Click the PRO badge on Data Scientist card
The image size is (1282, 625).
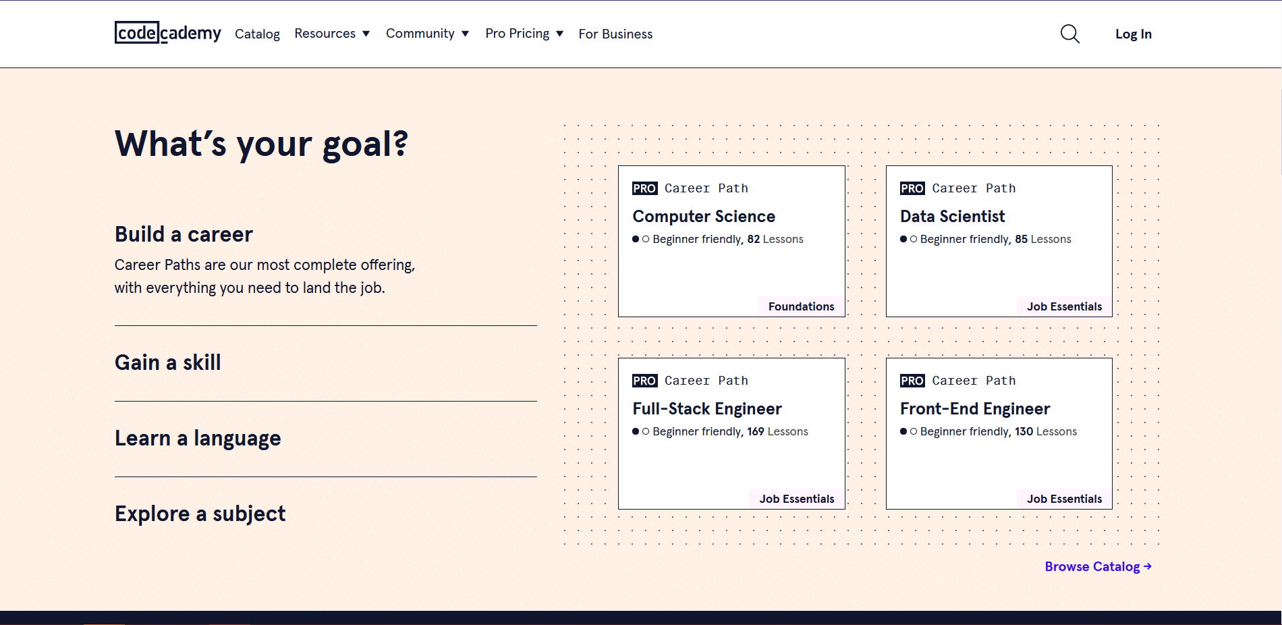[x=912, y=188]
